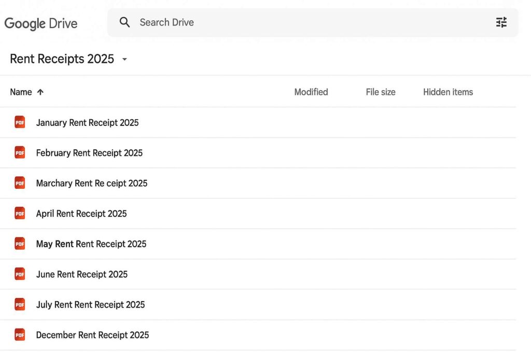Select December Rent Receipt 2025 file name
This screenshot has width=531, height=354.
[x=92, y=335]
